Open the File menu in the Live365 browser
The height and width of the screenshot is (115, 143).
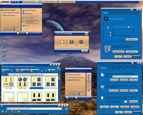pyautogui.click(x=48, y=112)
